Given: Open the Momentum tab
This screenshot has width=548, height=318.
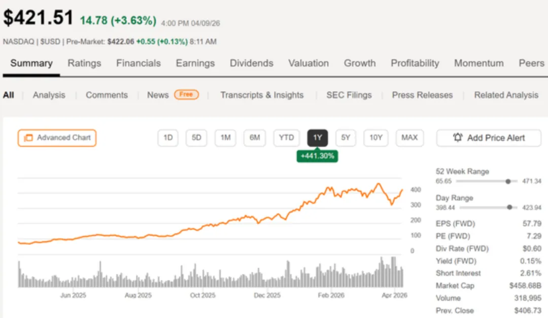Looking at the screenshot, I should click(478, 63).
